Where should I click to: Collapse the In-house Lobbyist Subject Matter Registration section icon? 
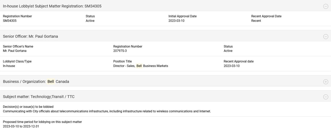[x=326, y=6]
